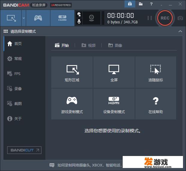Image resolution: width=186 pixels, height=171 pixels.
Task: Select the rectangle screen recording mode in toolbar
Action: tap(11, 18)
